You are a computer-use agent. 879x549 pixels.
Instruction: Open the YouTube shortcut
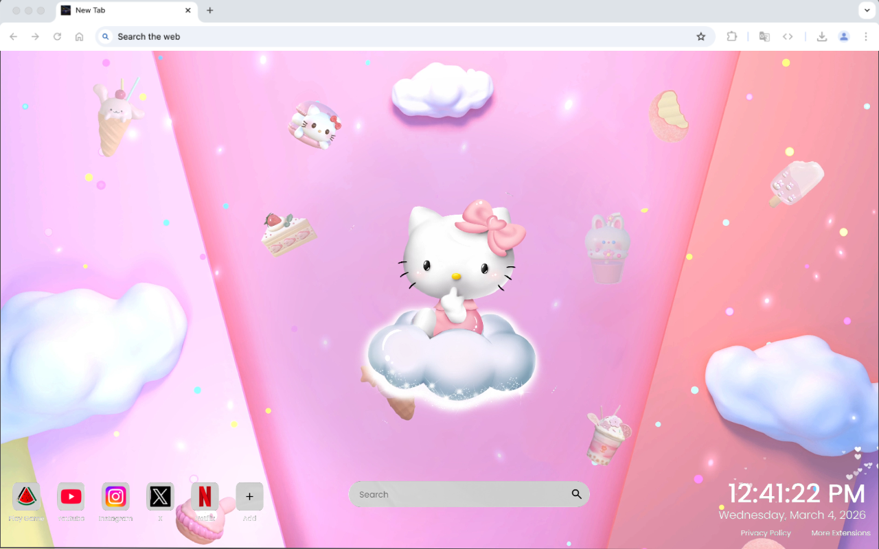coord(71,496)
